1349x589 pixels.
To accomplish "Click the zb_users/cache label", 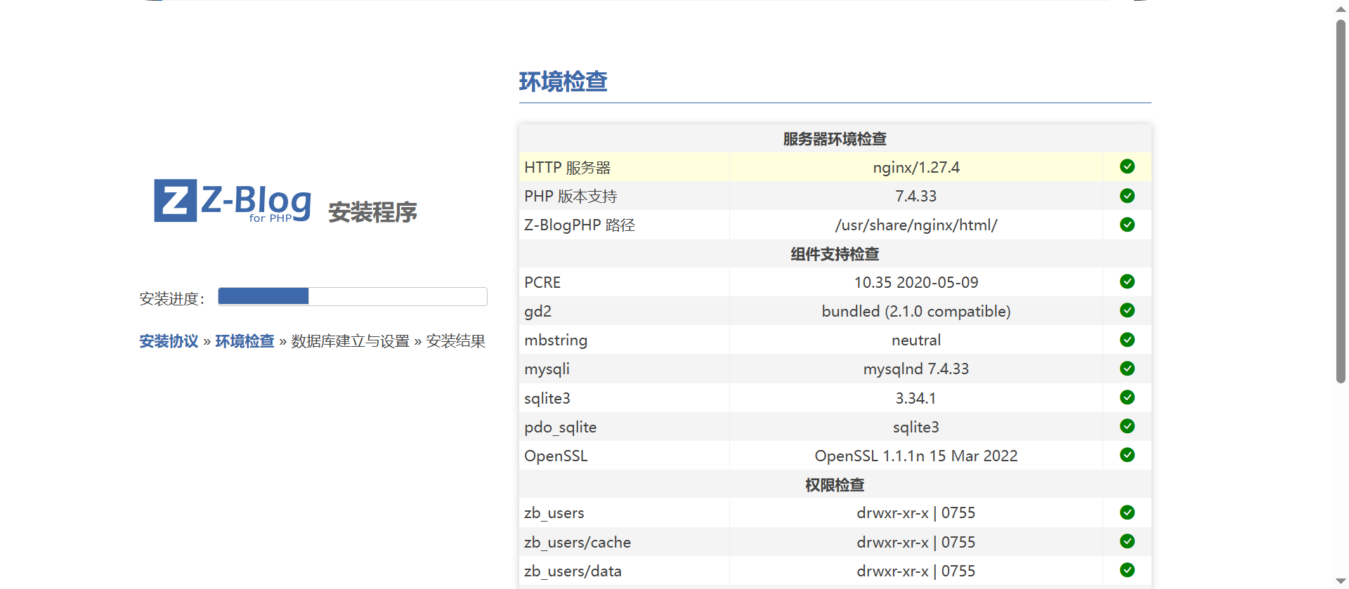I will pos(578,542).
